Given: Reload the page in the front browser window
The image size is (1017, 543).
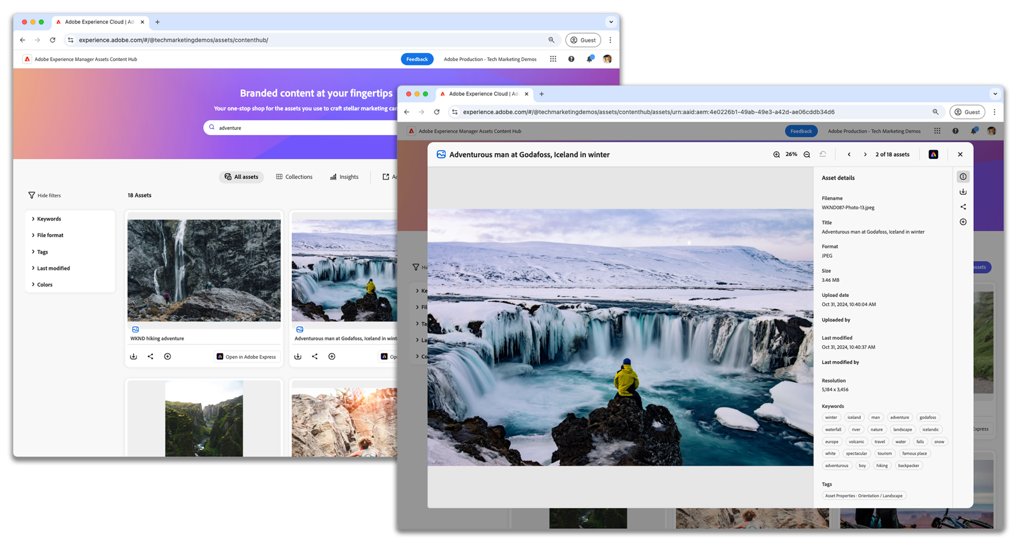Looking at the screenshot, I should 437,112.
